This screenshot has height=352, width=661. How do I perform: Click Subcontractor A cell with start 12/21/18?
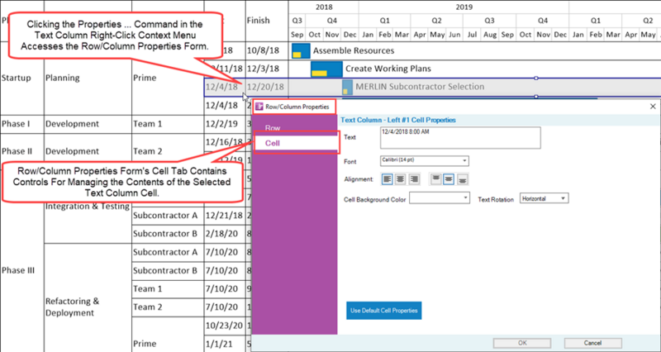point(168,216)
